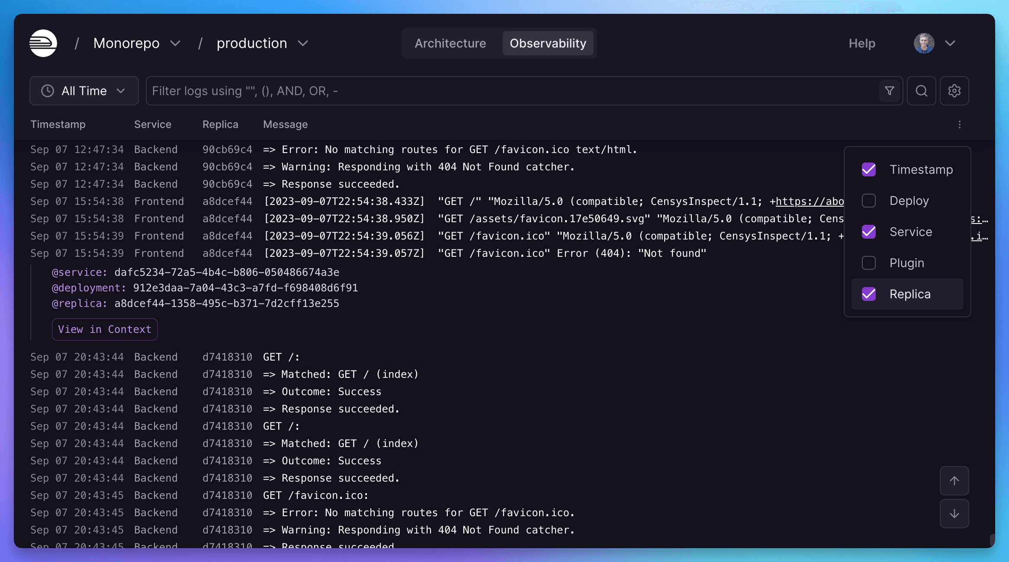The height and width of the screenshot is (562, 1009).
Task: Jump to top with up arrow button
Action: [954, 481]
